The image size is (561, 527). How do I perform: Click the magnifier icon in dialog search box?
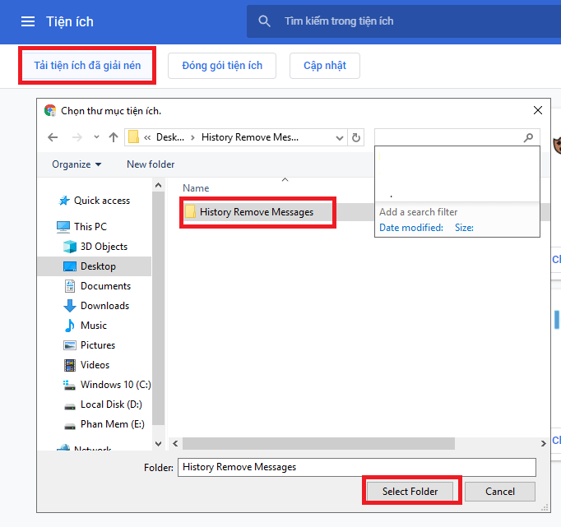(528, 137)
